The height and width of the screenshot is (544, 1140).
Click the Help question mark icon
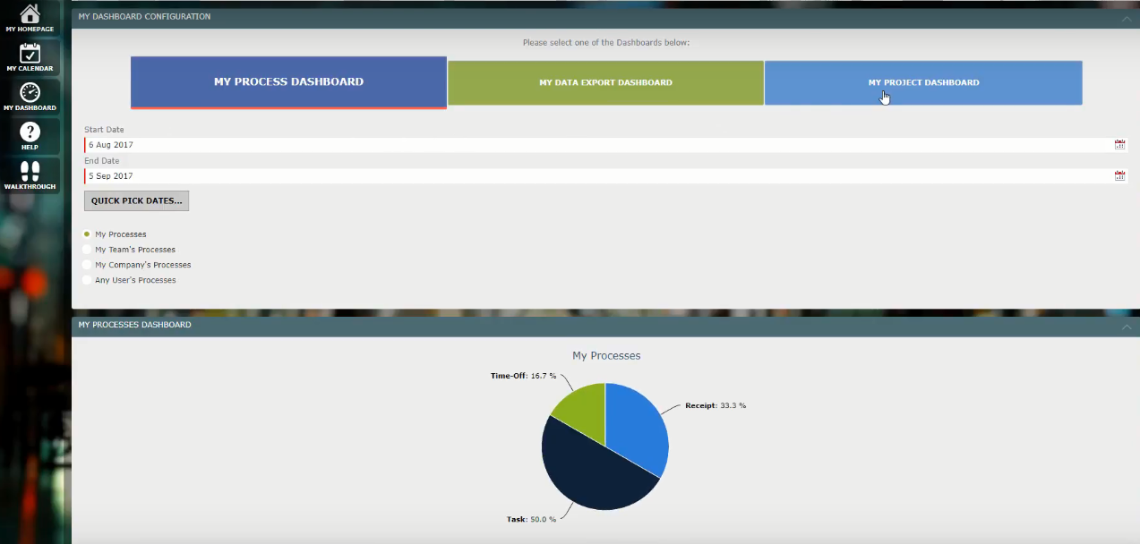point(30,134)
